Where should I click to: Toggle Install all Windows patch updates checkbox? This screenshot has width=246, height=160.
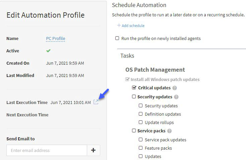tap(127, 79)
